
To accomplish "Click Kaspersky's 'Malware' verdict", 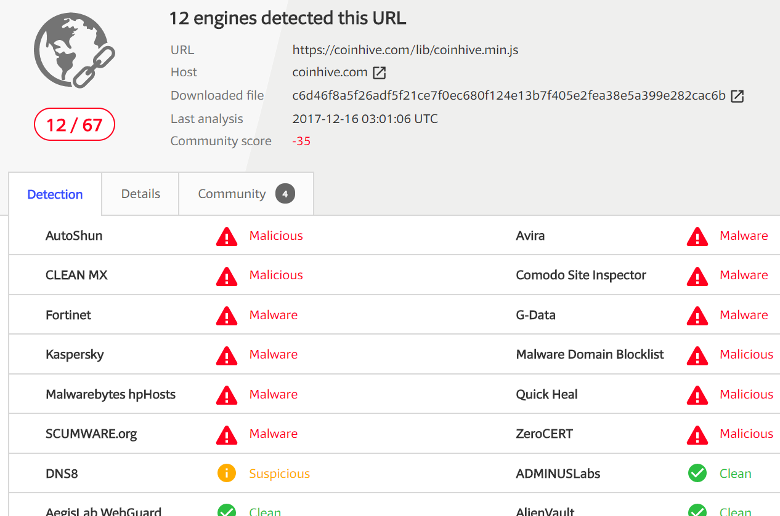I will click(x=274, y=354).
